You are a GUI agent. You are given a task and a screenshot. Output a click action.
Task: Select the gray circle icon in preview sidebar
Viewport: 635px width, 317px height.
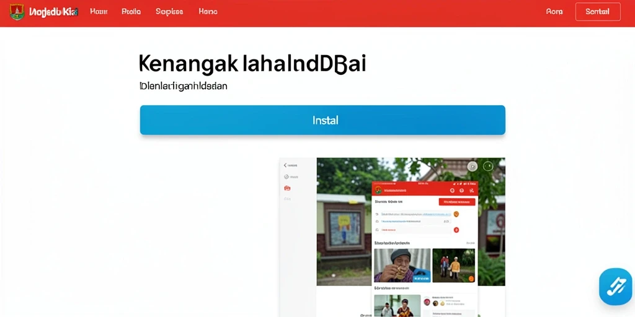coord(286,176)
